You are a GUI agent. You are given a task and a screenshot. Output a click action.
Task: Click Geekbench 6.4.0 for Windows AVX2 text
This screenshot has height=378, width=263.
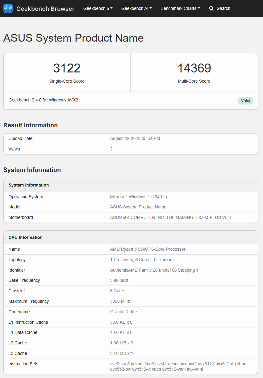click(43, 100)
